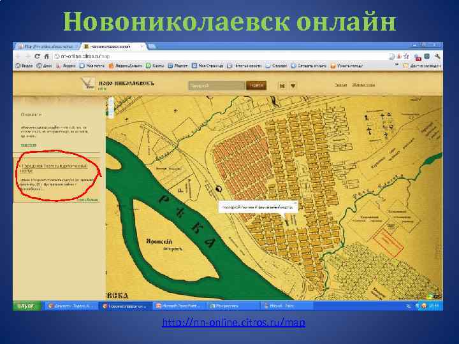Switch to the Paint taskbar window
Screen dimensions: 459x344
[x=286, y=306]
